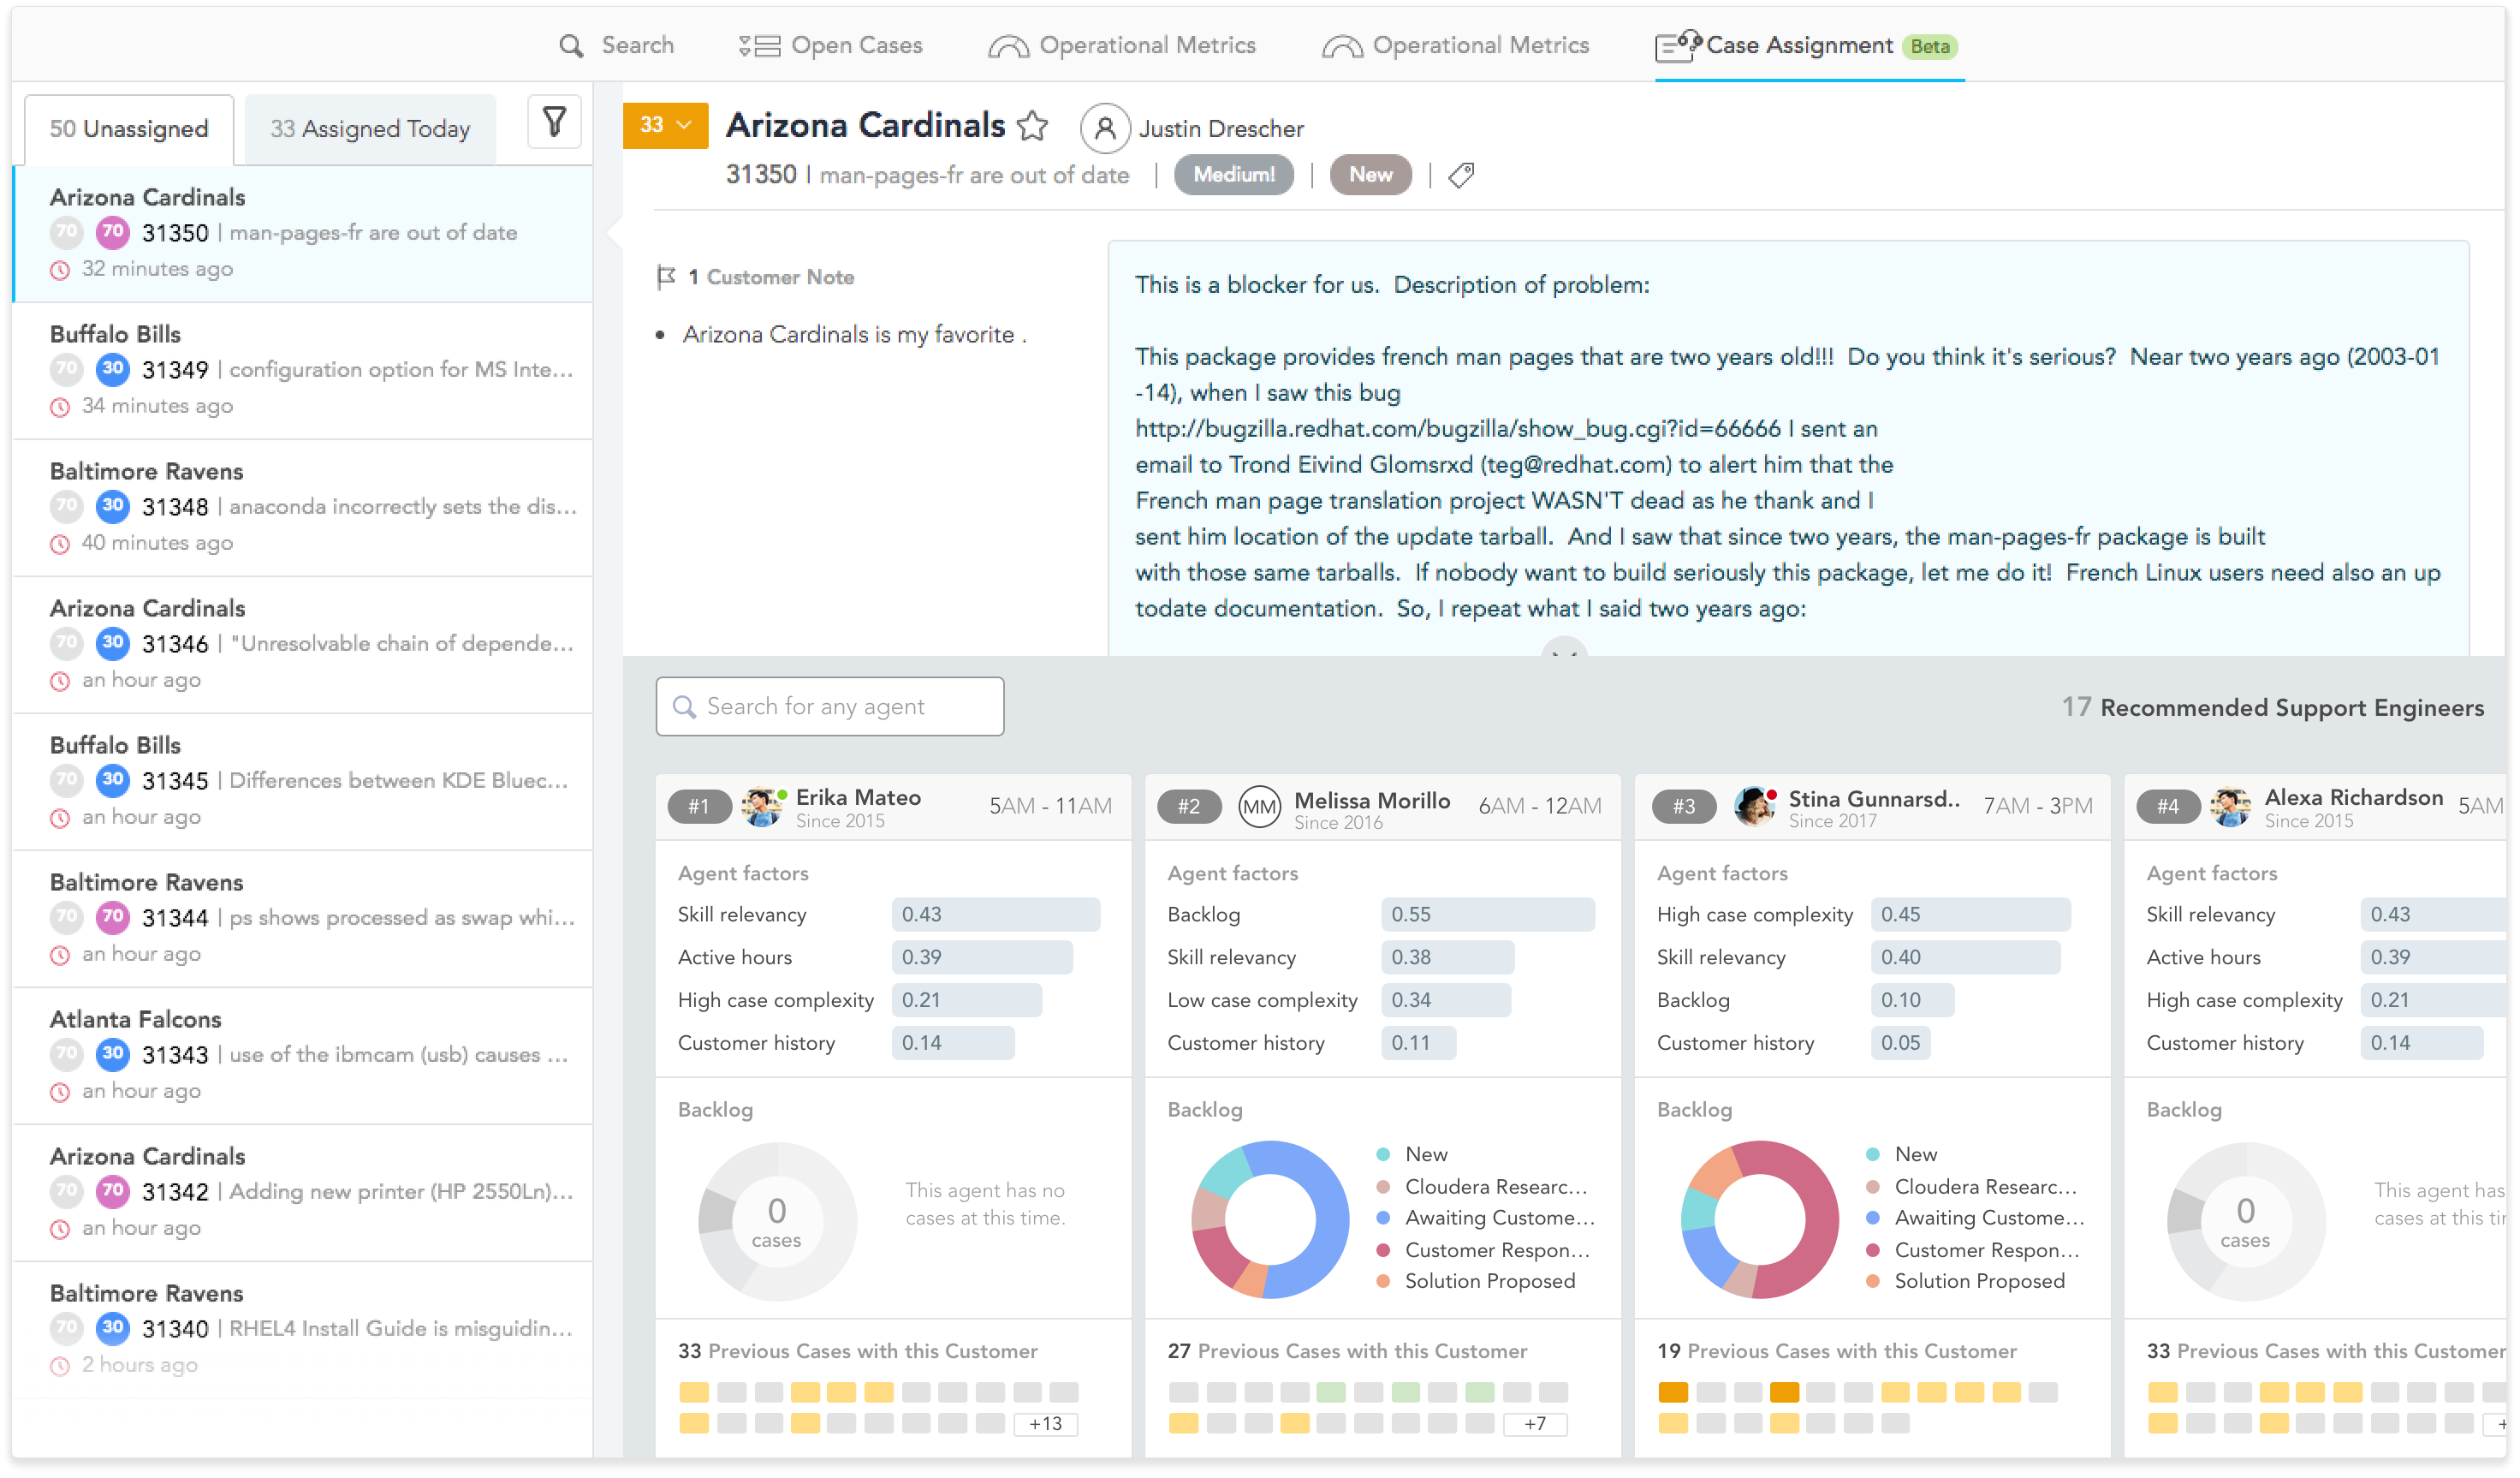Click Melissa Morillo's backlog donut chart
This screenshot has height=1478, width=2520.
(1270, 1222)
